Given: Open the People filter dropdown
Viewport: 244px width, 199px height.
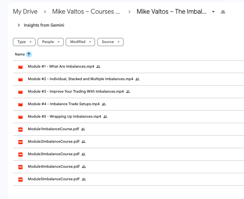Looking at the screenshot, I should tap(50, 42).
